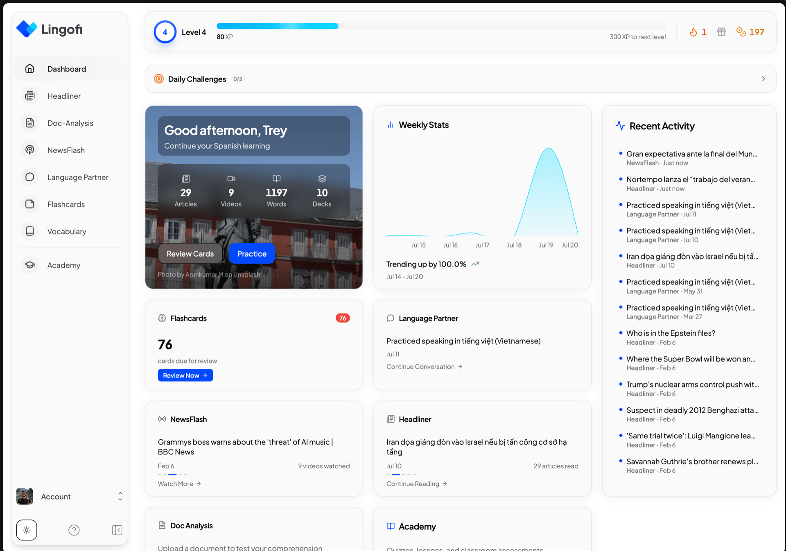Open the gift rewards icon
This screenshot has height=551, width=786.
(x=721, y=32)
